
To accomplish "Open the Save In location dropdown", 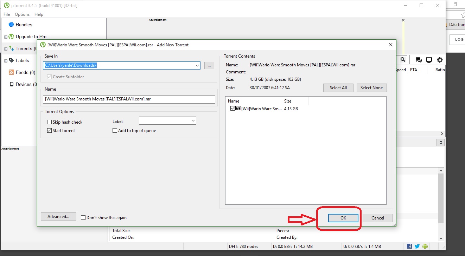I will pyautogui.click(x=197, y=65).
